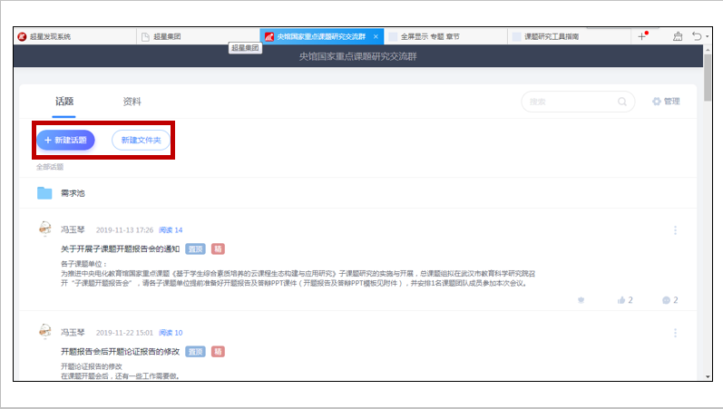This screenshot has width=723, height=409.
Task: Add a new browser tab
Action: tap(642, 36)
